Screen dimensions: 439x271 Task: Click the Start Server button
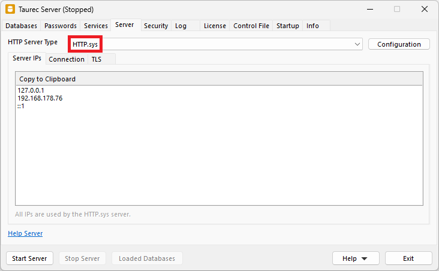pos(29,258)
